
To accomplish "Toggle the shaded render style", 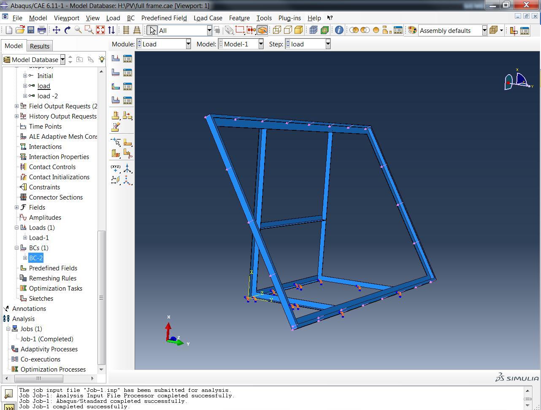I will pos(299,30).
